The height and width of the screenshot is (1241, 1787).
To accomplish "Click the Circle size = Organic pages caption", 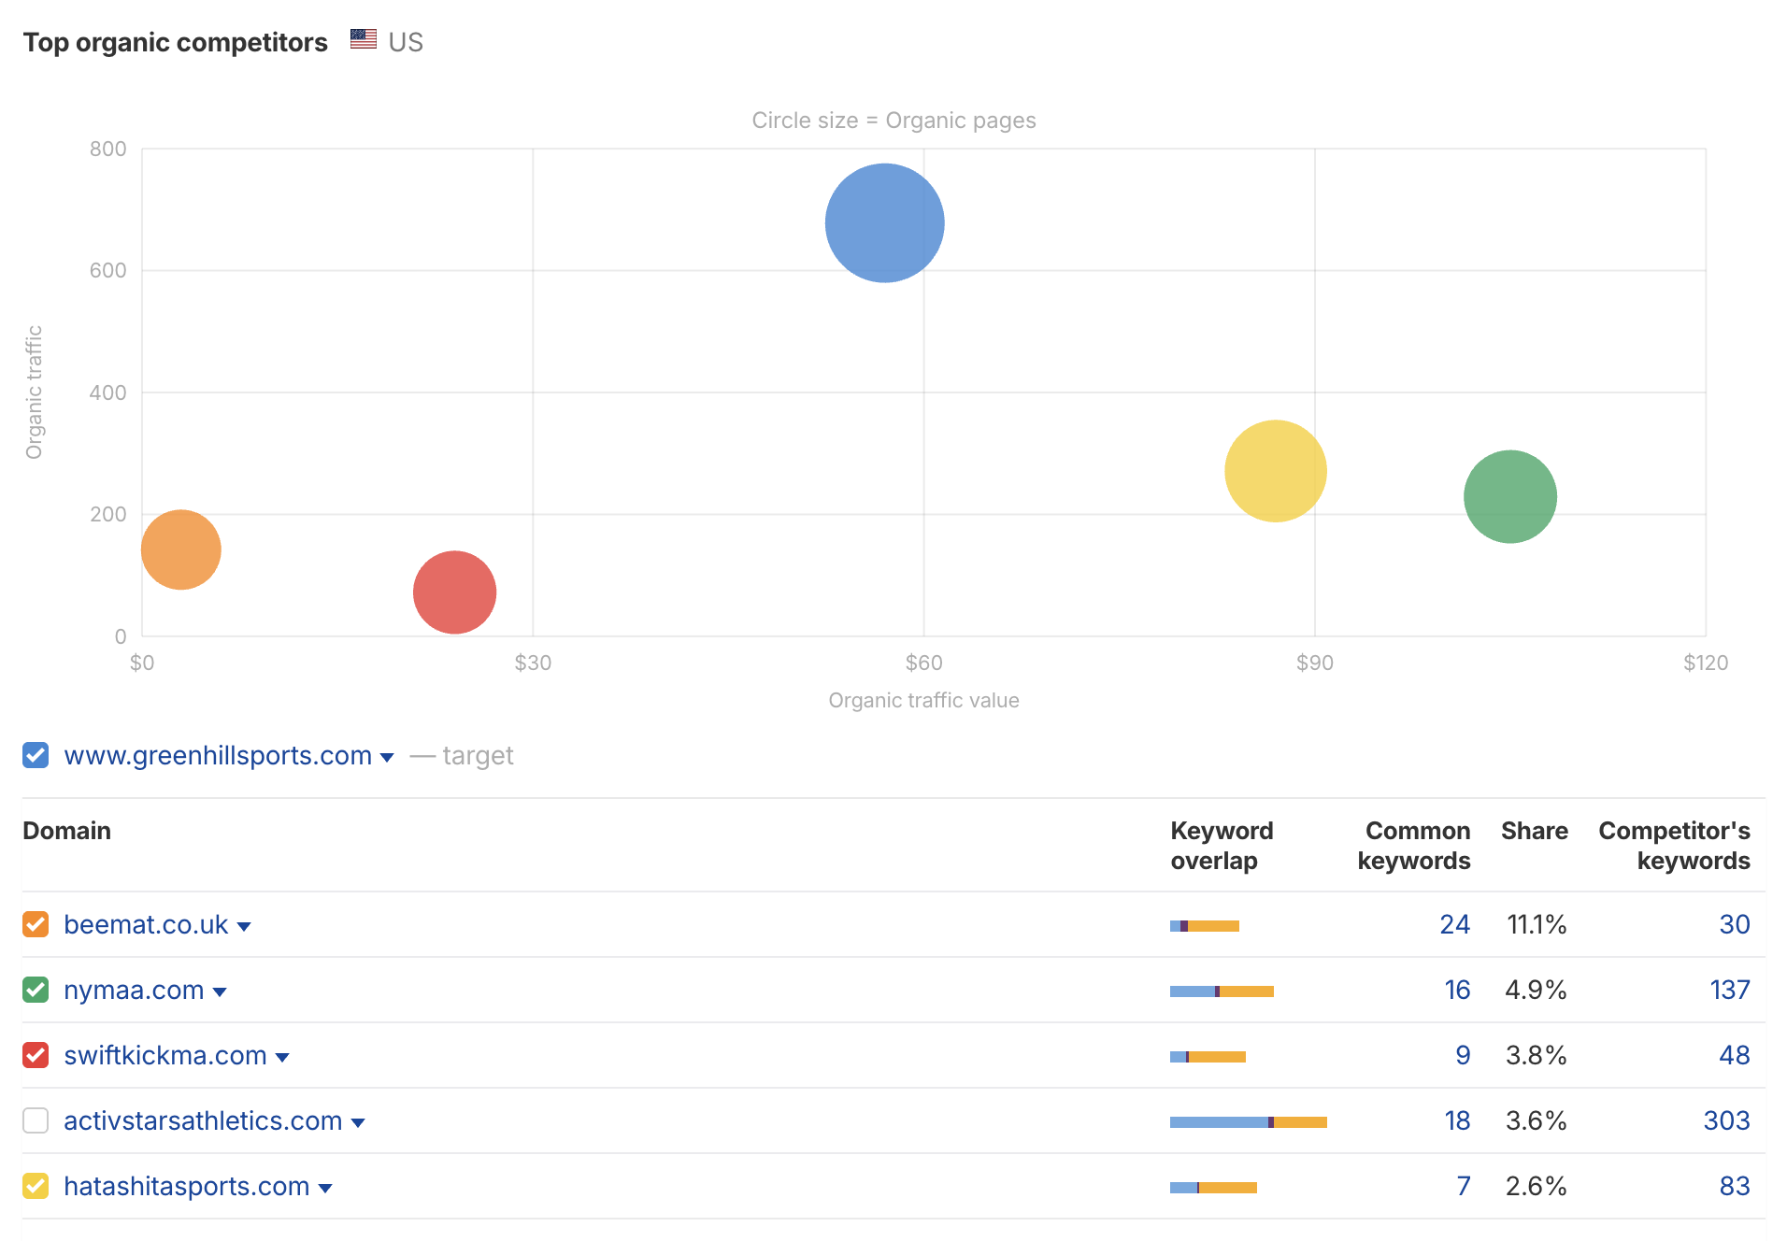I will pos(893,121).
